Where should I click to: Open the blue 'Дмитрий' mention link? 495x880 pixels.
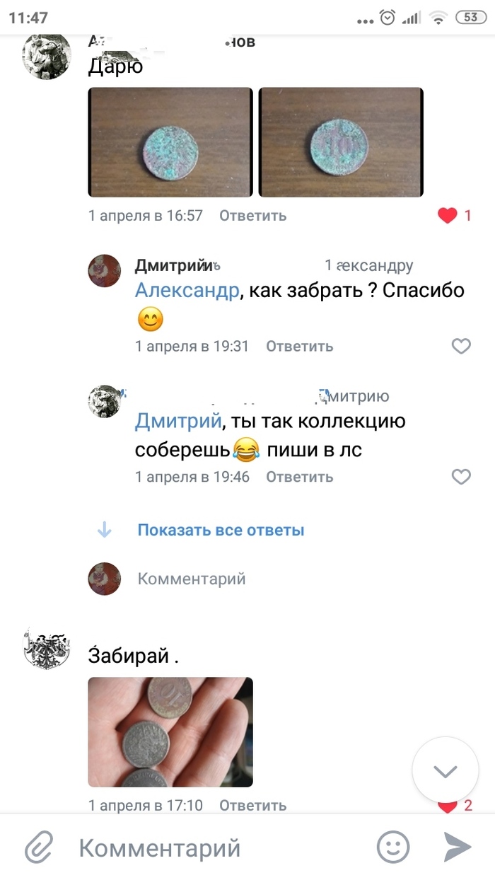coord(178,422)
